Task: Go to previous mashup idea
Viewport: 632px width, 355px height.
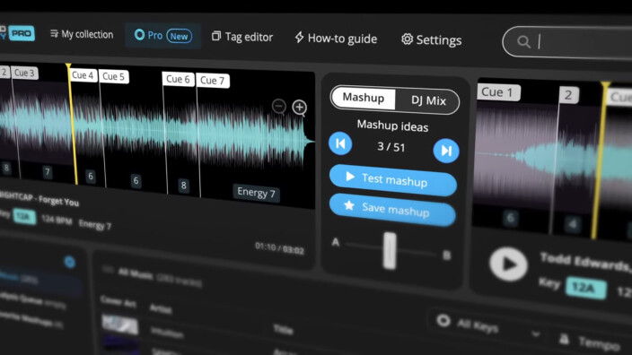Action: tap(340, 143)
